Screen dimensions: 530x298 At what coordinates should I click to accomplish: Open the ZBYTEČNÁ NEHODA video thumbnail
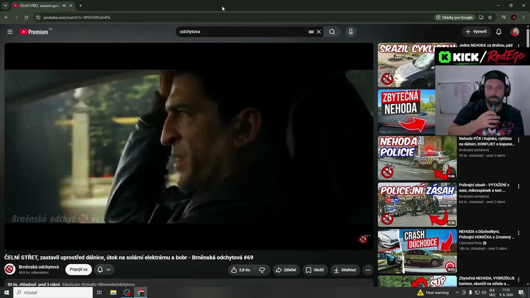406,111
